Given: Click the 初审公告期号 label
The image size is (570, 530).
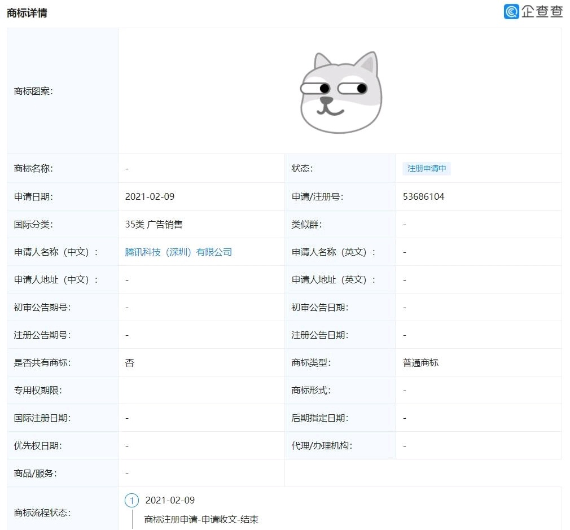Looking at the screenshot, I should click(42, 307).
